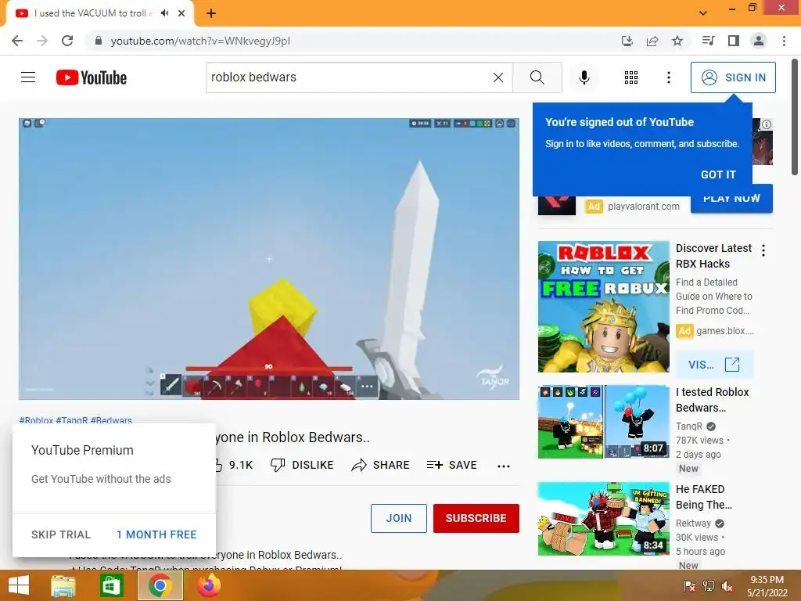The height and width of the screenshot is (601, 801).
Task: Open Chrome three-dot menu
Action: (x=784, y=41)
